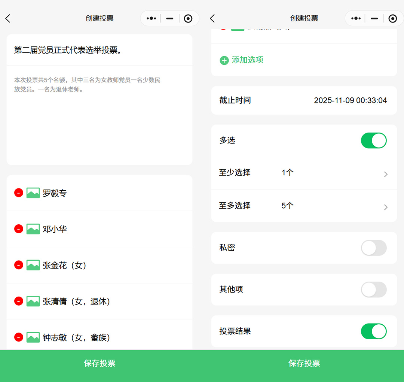Click the green plus icon for 添加选项

click(x=224, y=60)
